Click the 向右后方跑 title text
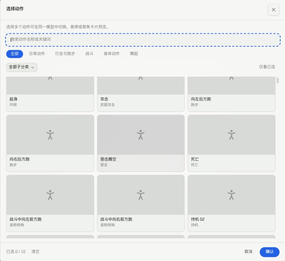The width and height of the screenshot is (285, 261). coord(19,159)
